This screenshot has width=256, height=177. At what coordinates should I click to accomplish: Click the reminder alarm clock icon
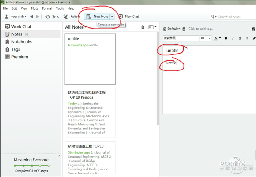(253, 29)
